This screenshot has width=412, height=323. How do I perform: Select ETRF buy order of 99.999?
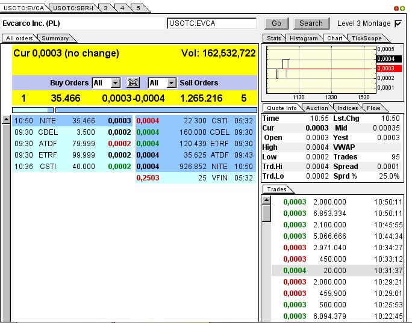pos(72,155)
